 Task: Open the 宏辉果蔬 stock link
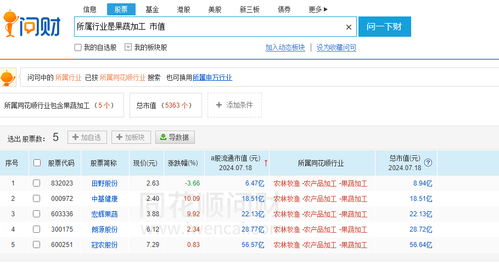pos(104,214)
